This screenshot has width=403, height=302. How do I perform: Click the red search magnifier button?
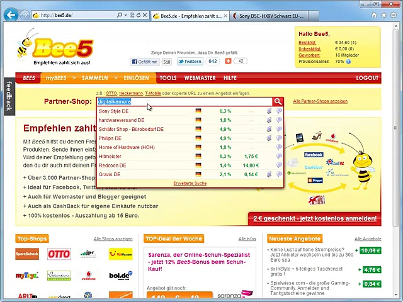pos(278,101)
